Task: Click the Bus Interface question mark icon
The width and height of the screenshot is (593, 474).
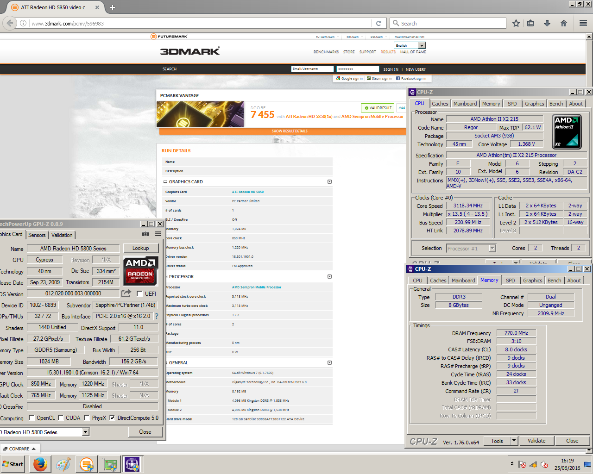Action: tap(157, 316)
